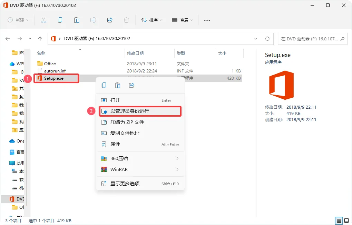Click the large Office preview thumbnail
Screen dimensions: 352x225
282,85
